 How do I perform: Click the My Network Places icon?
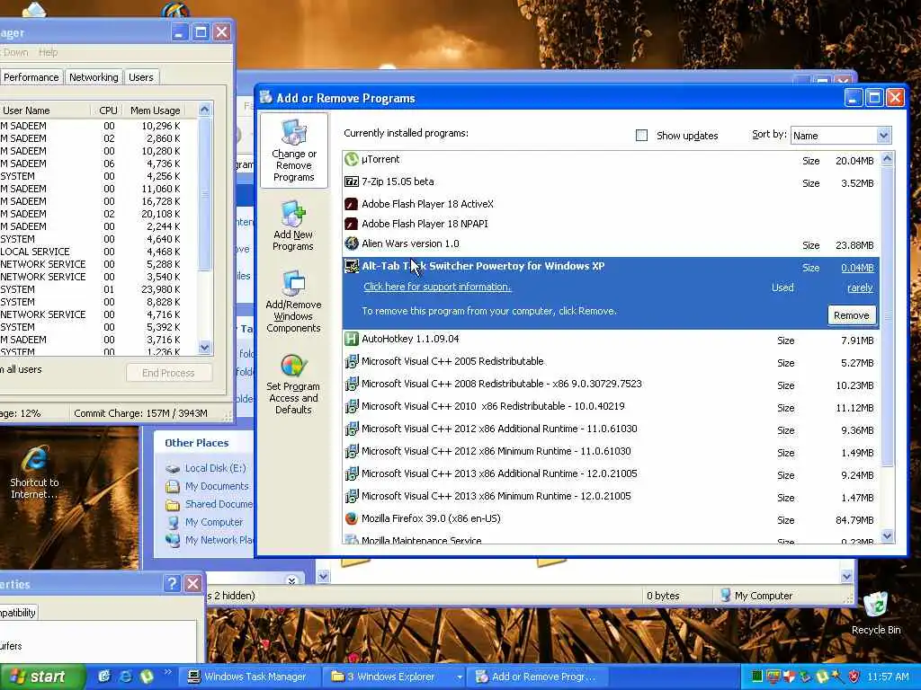pyautogui.click(x=173, y=540)
